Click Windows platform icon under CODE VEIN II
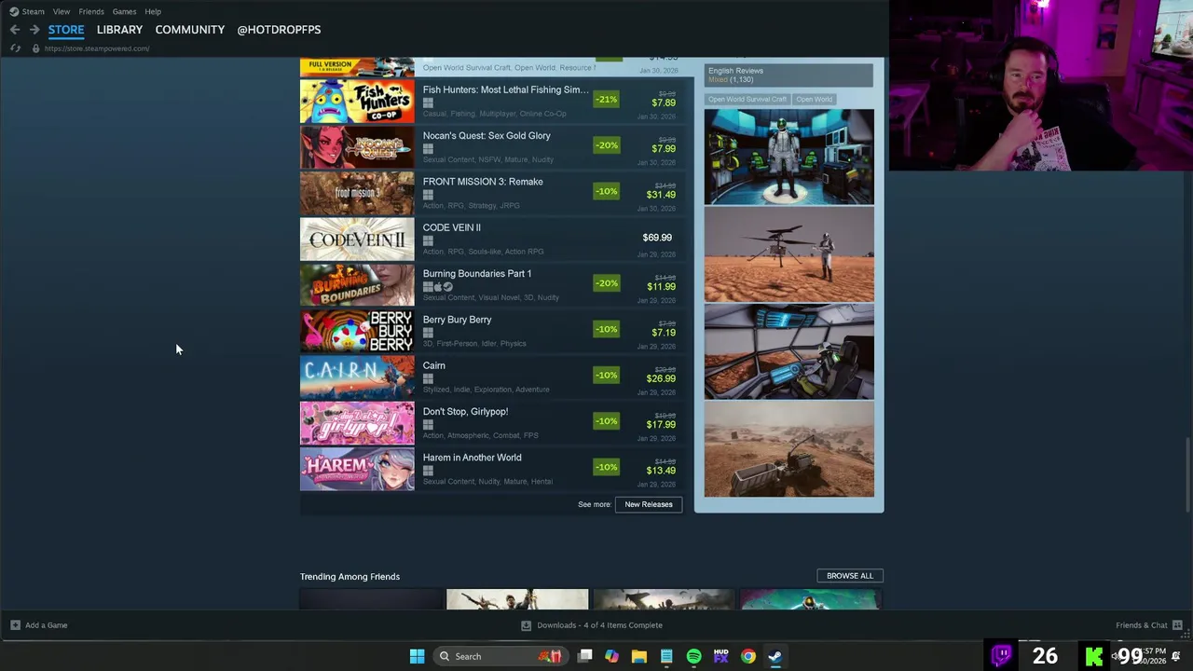1193x671 pixels. [428, 240]
